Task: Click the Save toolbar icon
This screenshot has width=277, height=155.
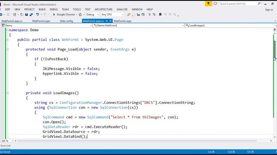Action: coord(26,15)
